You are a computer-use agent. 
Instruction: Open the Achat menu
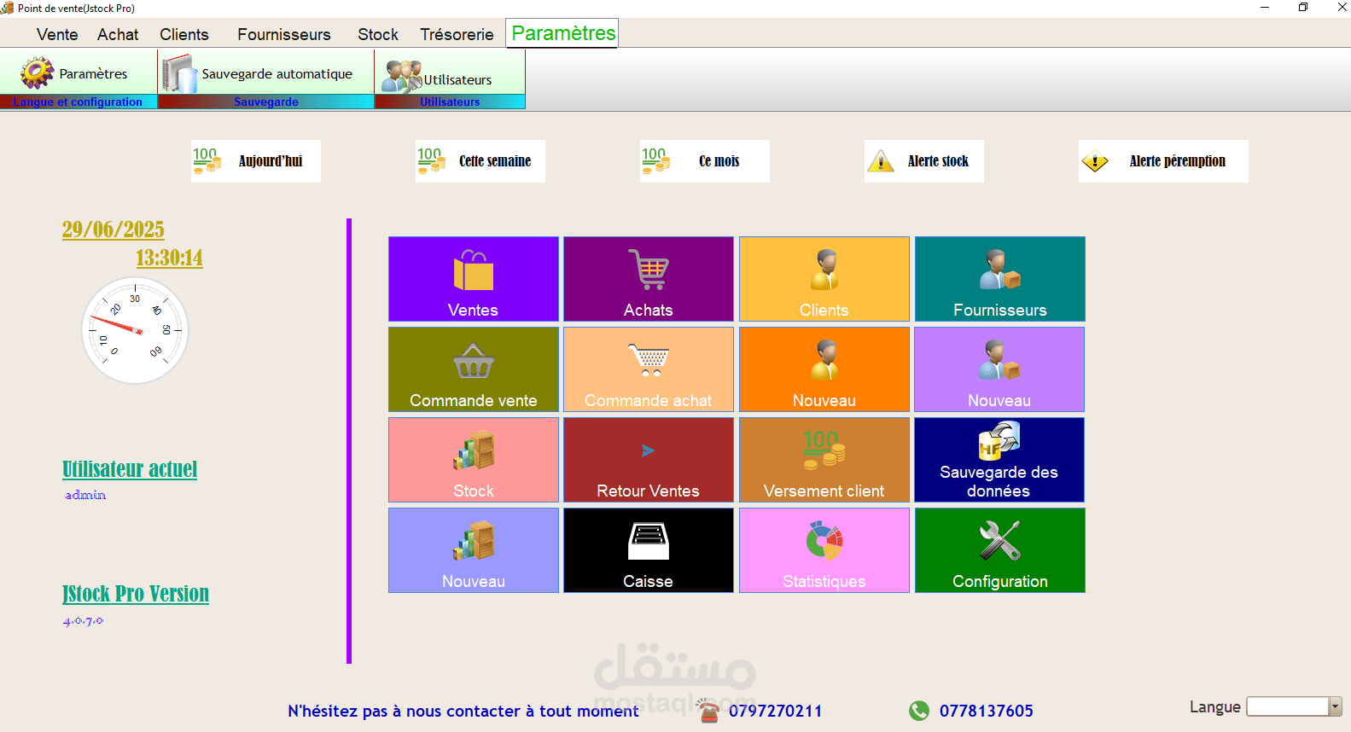pos(118,34)
